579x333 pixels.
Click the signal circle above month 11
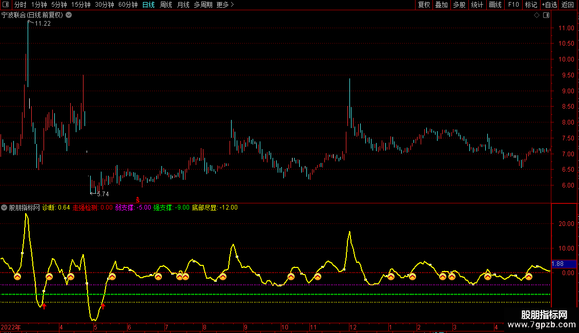pos(318,277)
